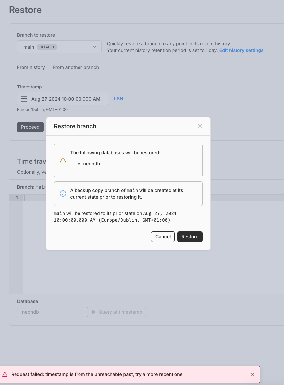
Task: Switch to From another branch tab
Action: point(76,67)
